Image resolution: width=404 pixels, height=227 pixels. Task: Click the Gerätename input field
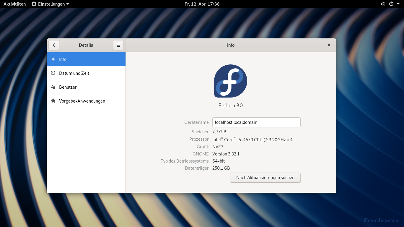coord(256,122)
